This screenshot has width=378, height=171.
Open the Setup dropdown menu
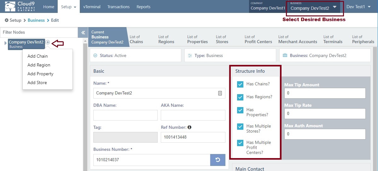click(69, 7)
